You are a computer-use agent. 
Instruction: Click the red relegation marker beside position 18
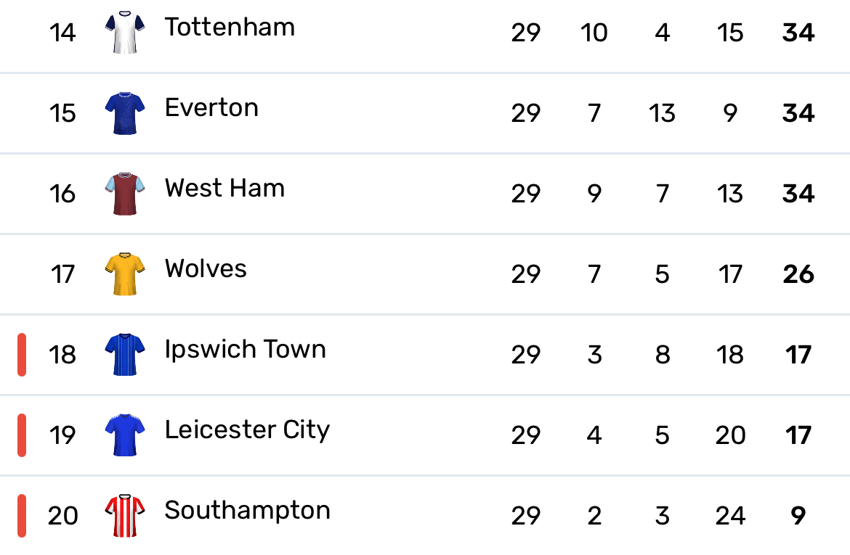[x=22, y=355]
